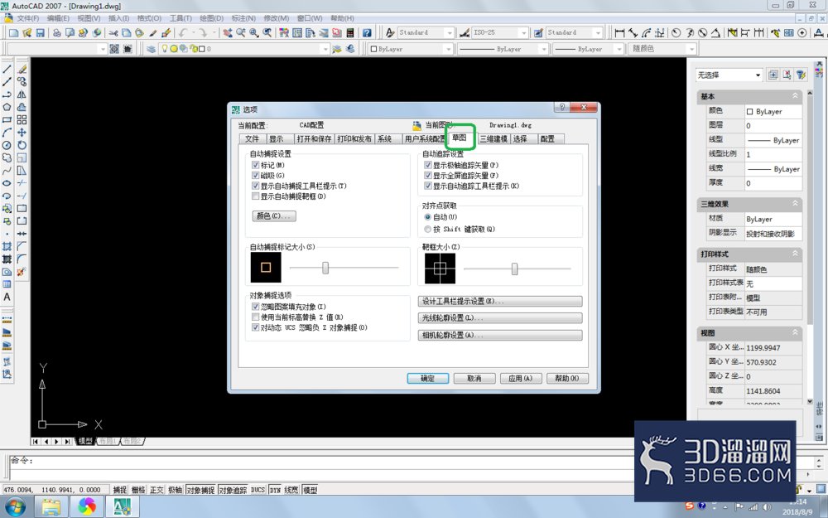Enable 使用当前标高替换 Z 值(R) checkbox
Image resolution: width=828 pixels, height=518 pixels.
click(256, 317)
